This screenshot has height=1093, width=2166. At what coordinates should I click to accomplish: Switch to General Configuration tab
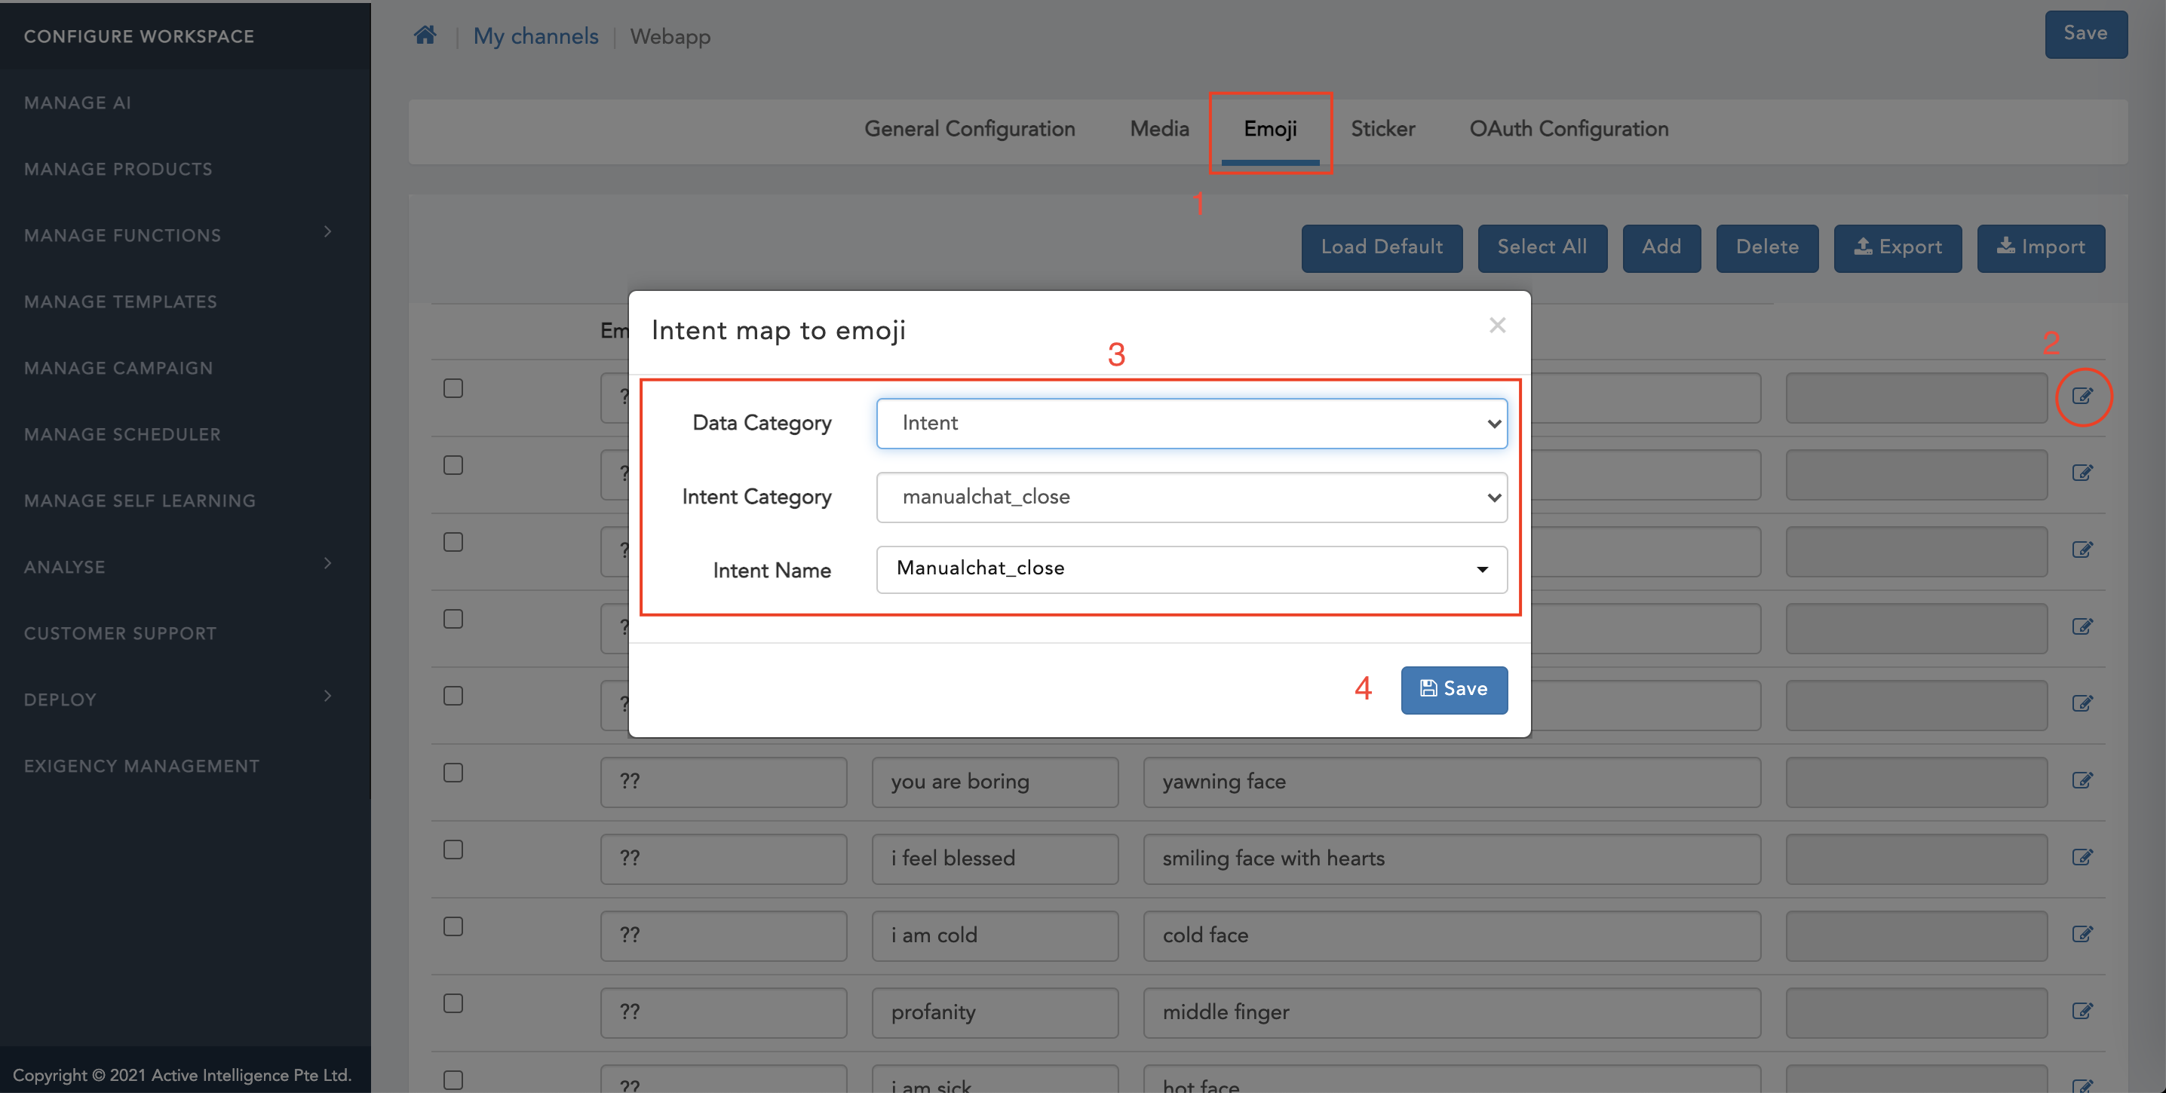point(969,129)
